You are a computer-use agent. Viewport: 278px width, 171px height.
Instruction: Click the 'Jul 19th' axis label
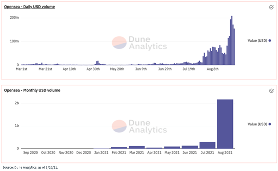click(189, 69)
